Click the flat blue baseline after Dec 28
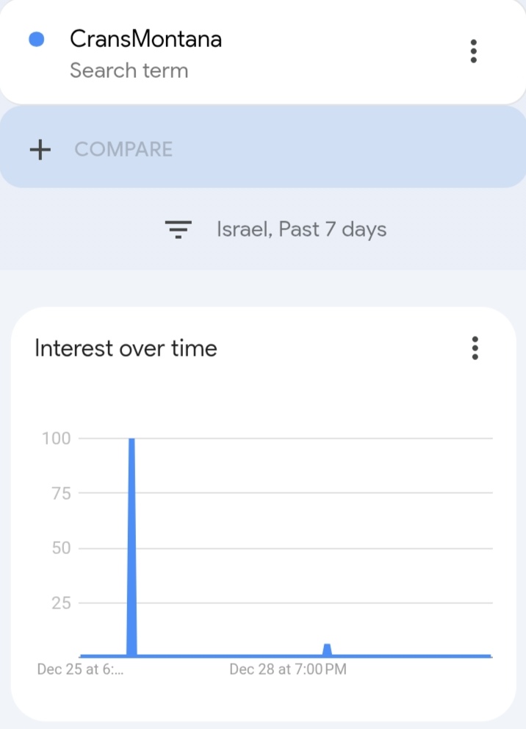Viewport: 526px width, 729px height. tap(412, 656)
